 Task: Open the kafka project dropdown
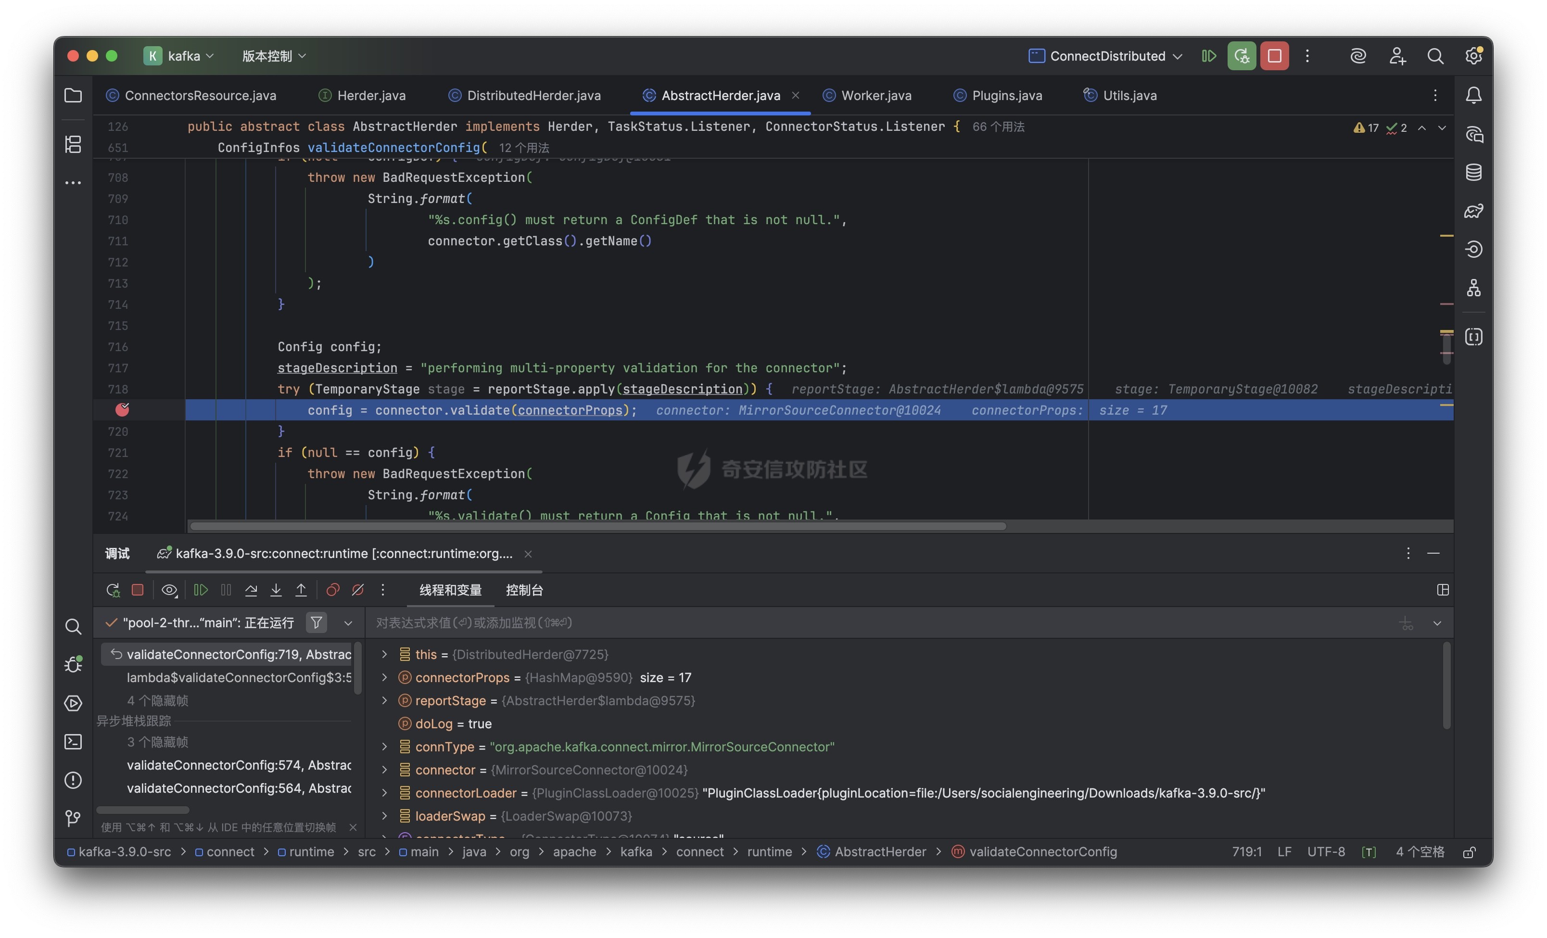[179, 56]
